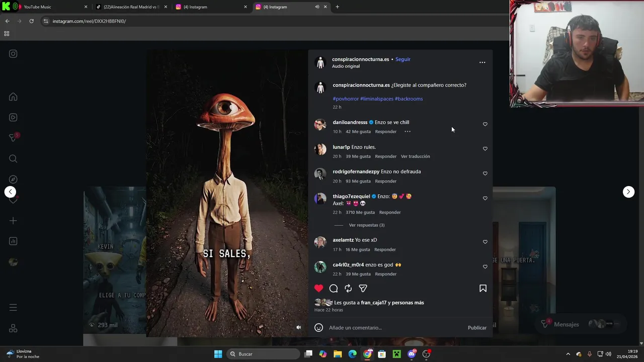The height and width of the screenshot is (362, 644).
Task: Create a new post with the plus icon
Action: pos(13,221)
